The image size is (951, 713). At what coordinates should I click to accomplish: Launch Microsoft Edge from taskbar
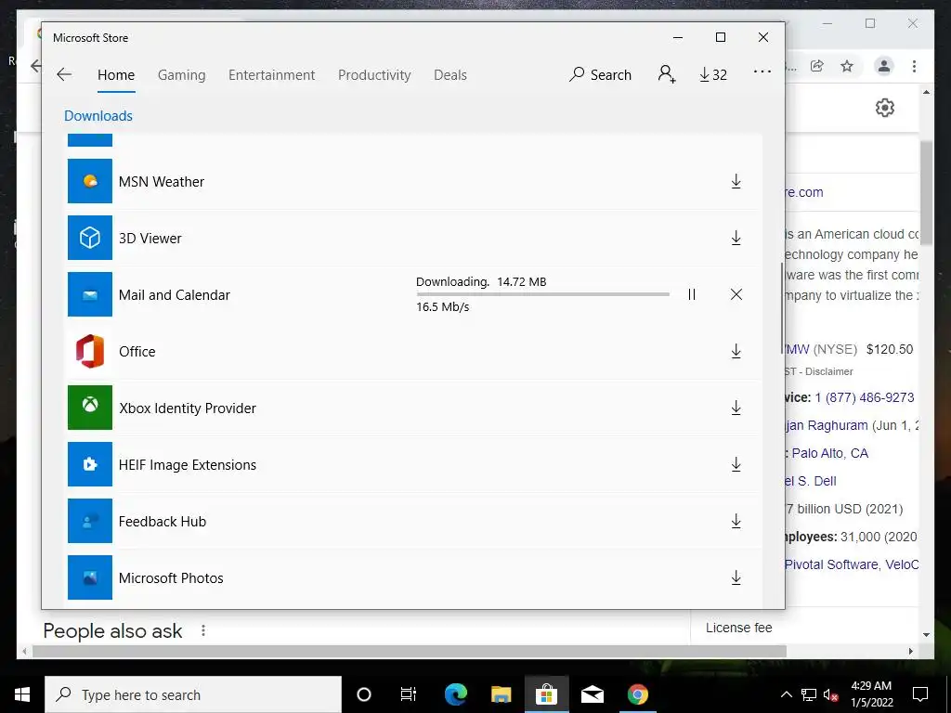(455, 694)
